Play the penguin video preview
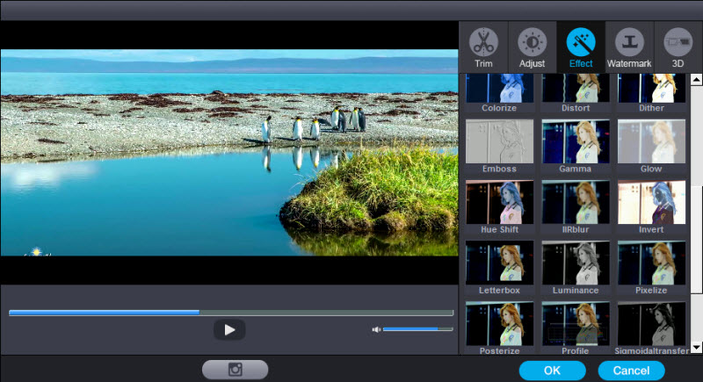This screenshot has height=382, width=703. [x=229, y=329]
